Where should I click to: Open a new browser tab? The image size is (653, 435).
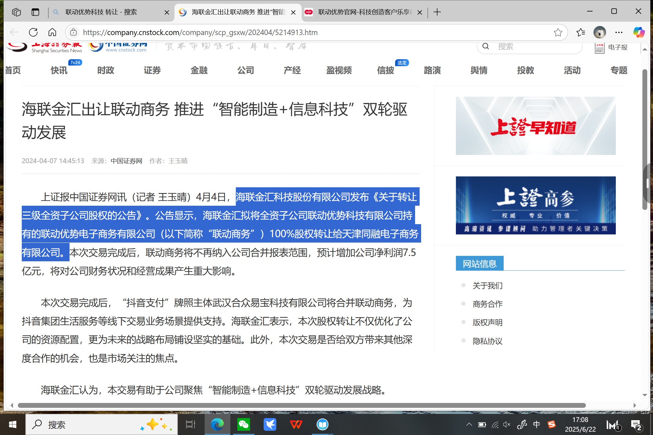(437, 12)
